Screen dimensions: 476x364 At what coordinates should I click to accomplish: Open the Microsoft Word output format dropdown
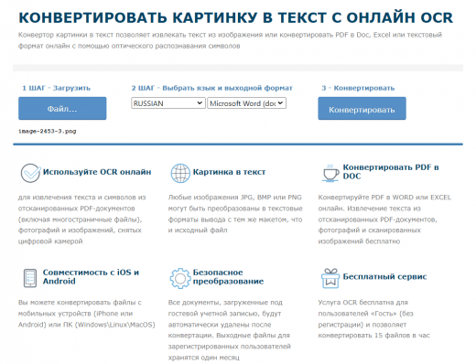pos(246,103)
